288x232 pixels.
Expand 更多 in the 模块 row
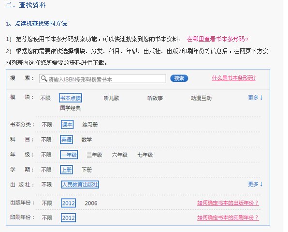coord(255,98)
